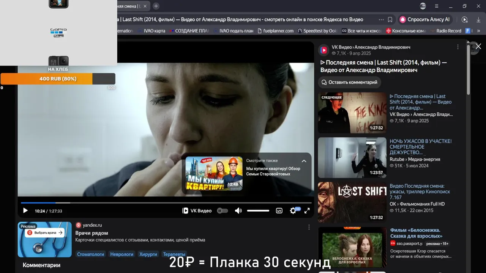Open fuelplanner.com bookmark

click(x=275, y=31)
